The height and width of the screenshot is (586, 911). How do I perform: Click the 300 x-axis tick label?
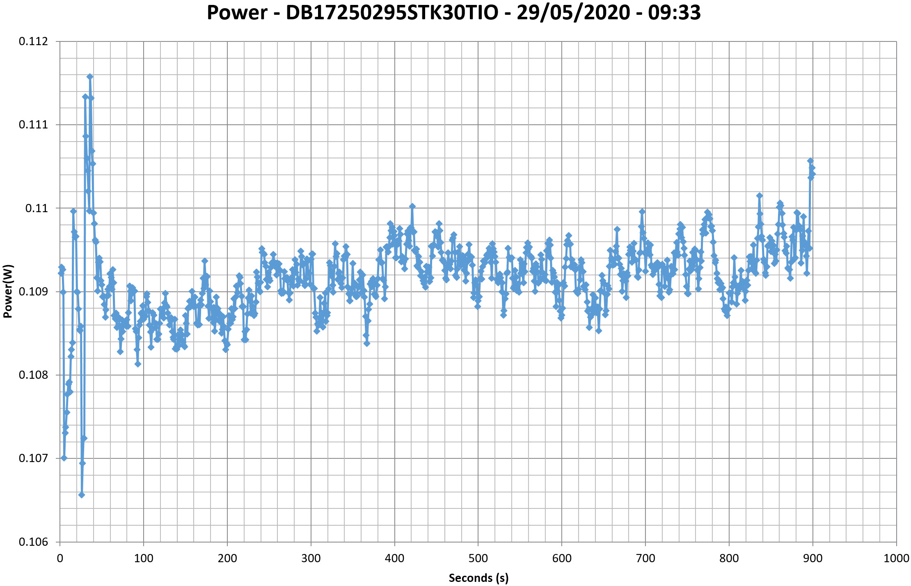(311, 559)
